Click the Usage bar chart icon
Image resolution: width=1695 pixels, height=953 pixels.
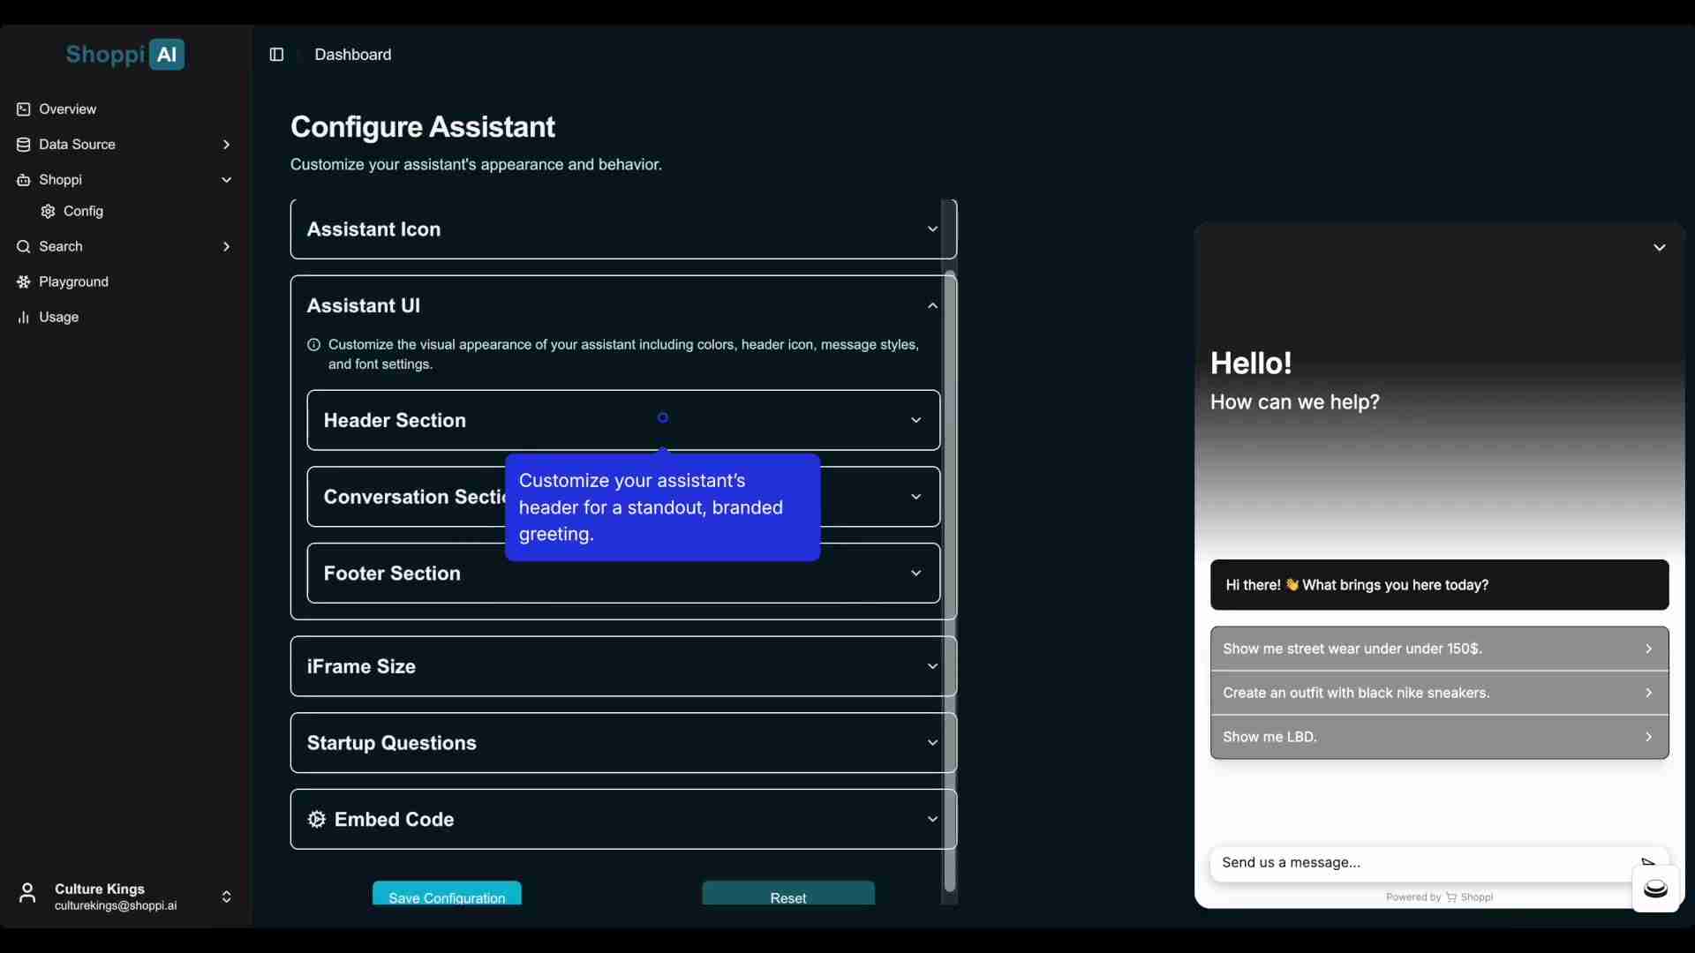pyautogui.click(x=24, y=318)
